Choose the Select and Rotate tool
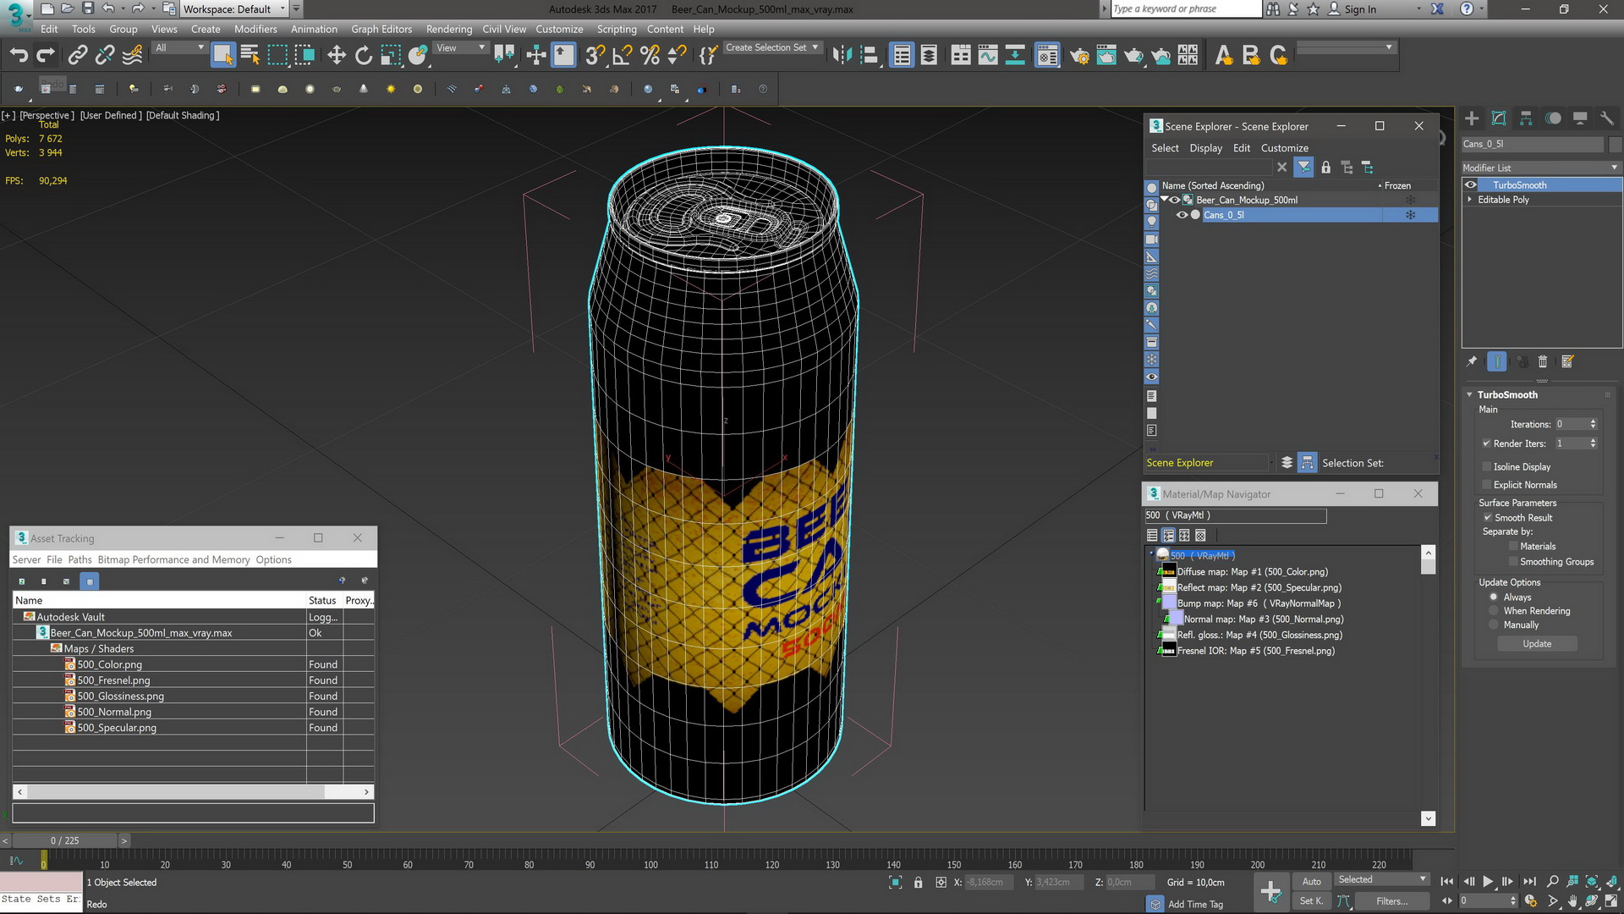This screenshot has height=914, width=1624. (364, 56)
